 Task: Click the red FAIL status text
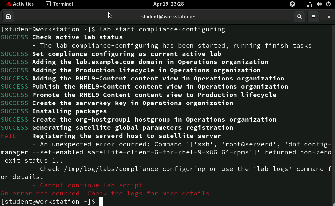point(8,136)
